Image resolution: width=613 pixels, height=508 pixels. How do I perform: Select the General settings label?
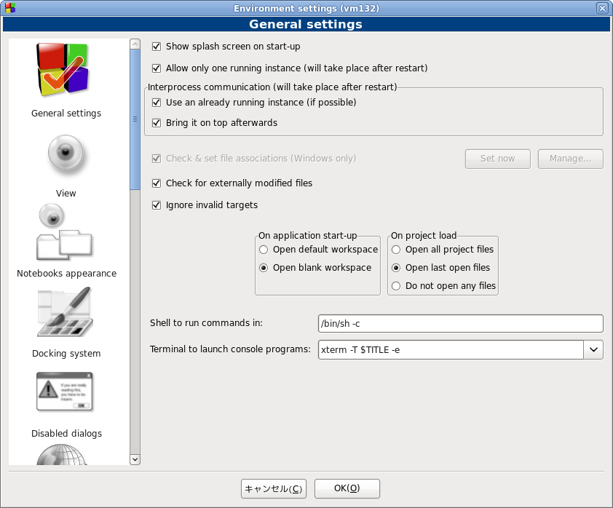[x=66, y=114]
